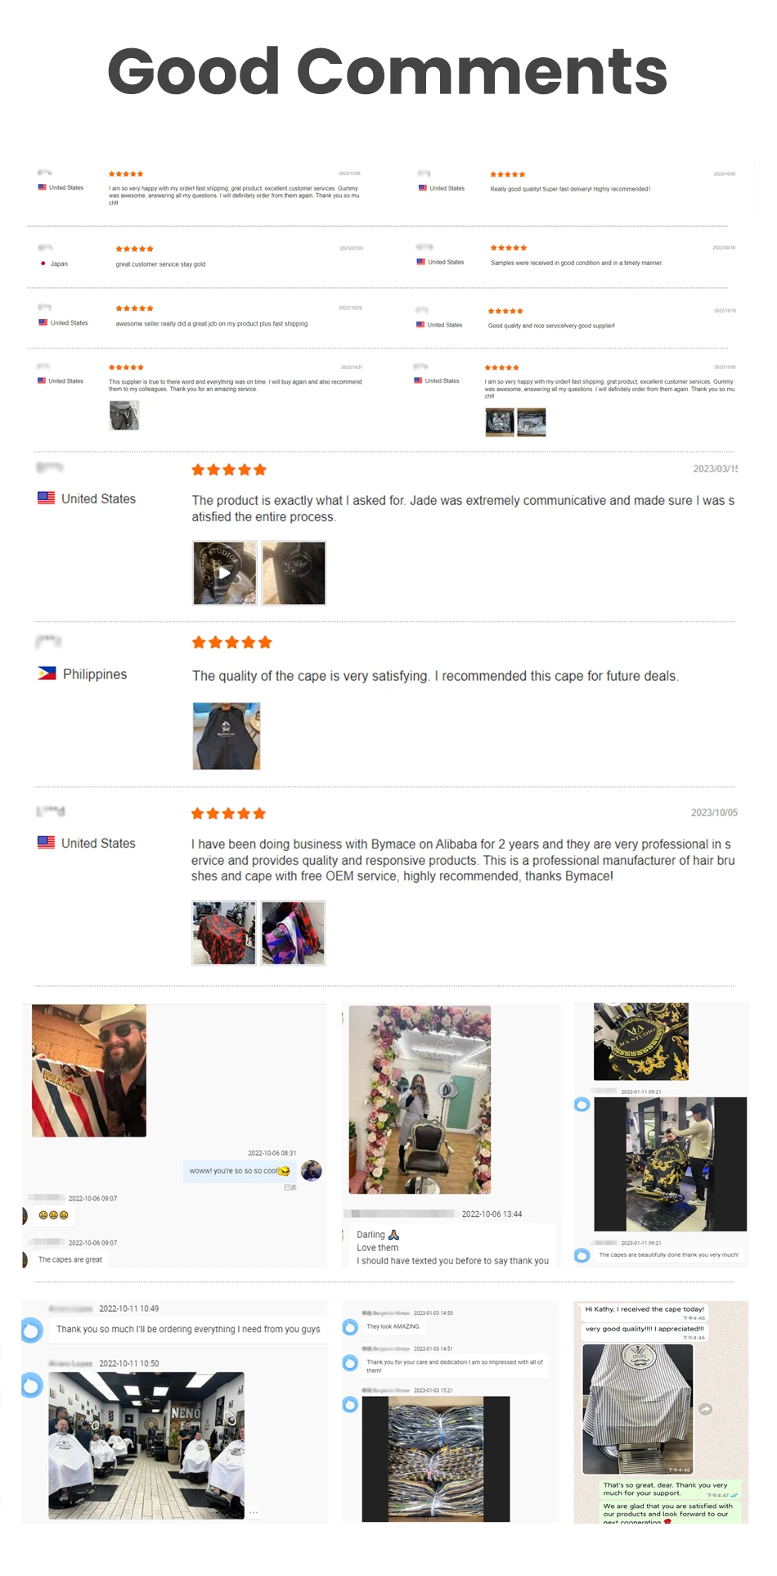
Task: Open Philippines review cape photo
Action: pos(227,736)
